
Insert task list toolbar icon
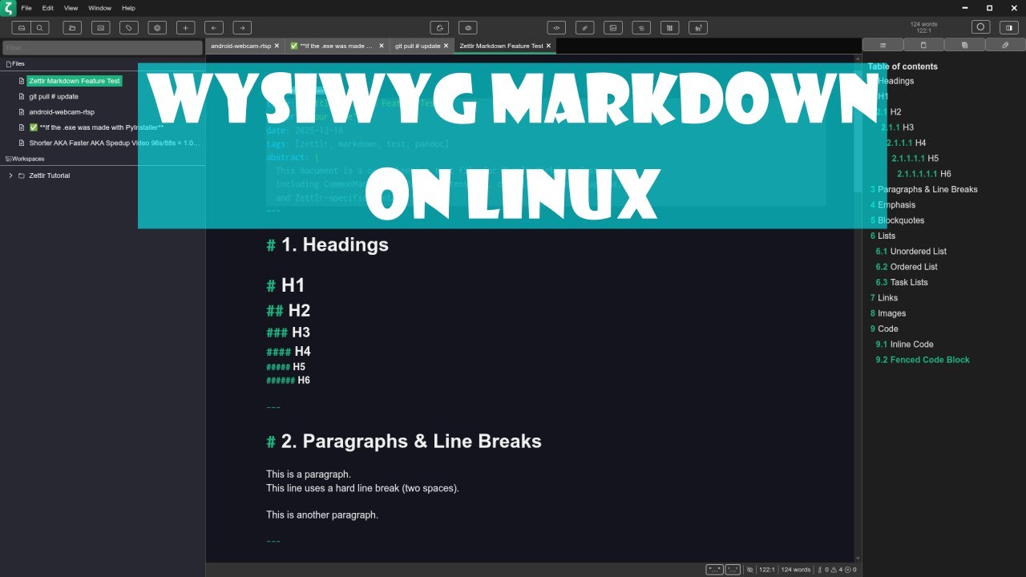[x=641, y=27]
